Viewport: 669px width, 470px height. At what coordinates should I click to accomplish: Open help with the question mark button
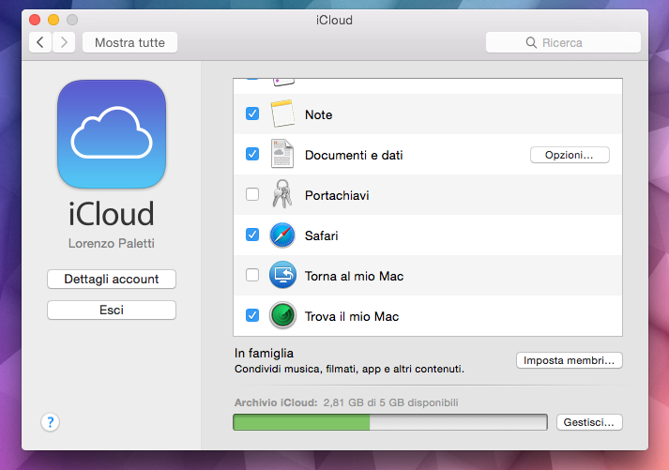(50, 422)
